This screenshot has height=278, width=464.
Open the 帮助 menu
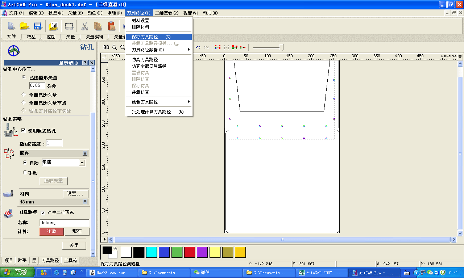click(x=210, y=13)
